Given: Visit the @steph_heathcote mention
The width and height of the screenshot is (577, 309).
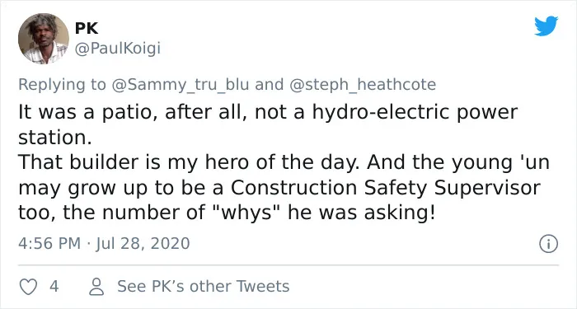Looking at the screenshot, I should (363, 85).
